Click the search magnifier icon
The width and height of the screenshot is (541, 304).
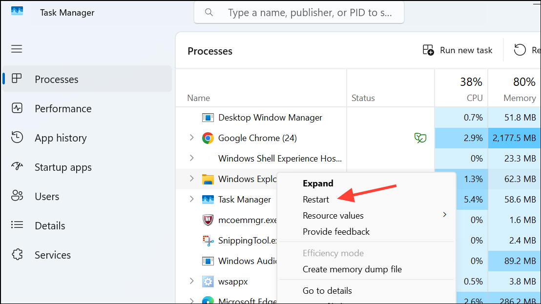tap(209, 12)
